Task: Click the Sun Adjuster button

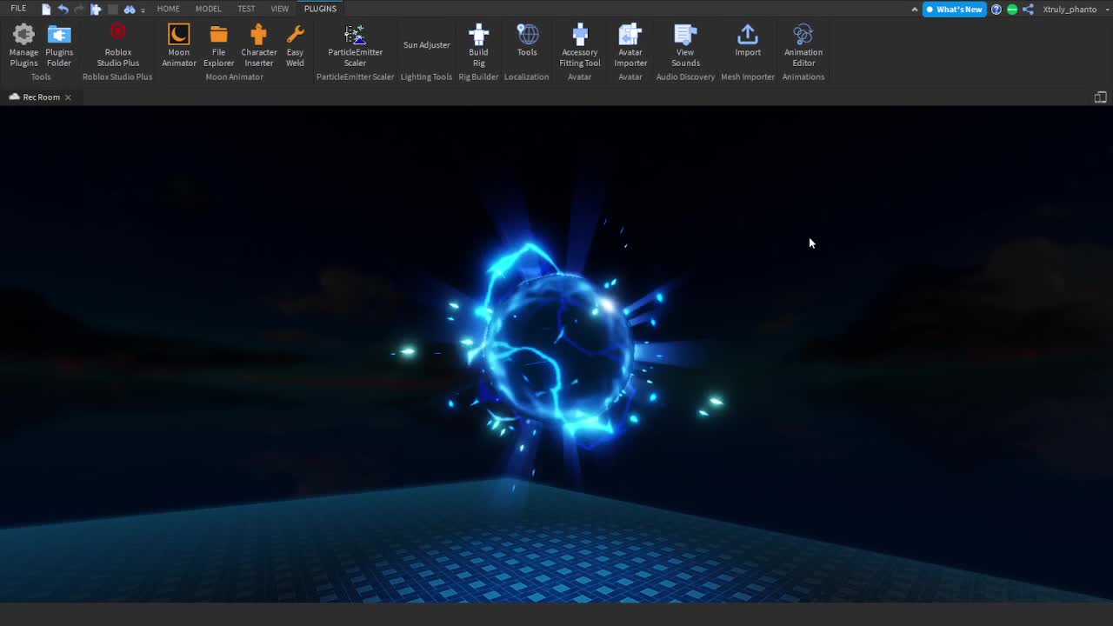Action: click(426, 45)
